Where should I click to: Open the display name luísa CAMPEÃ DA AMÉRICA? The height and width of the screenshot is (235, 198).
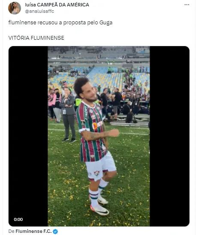pyautogui.click(x=57, y=5)
